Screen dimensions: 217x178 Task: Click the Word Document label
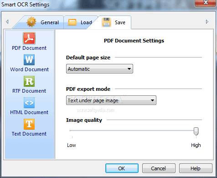pos(29,69)
